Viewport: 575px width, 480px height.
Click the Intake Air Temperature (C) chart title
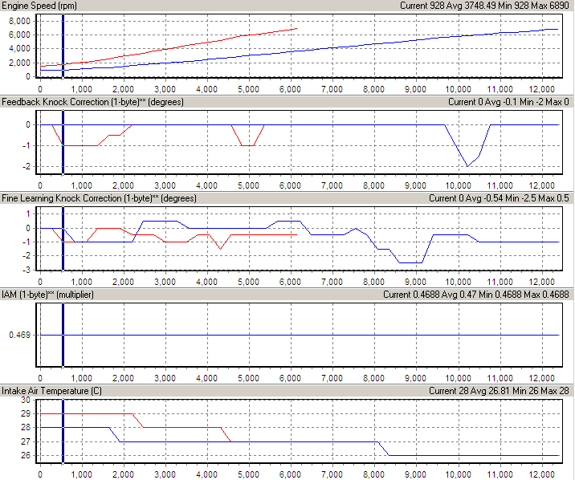point(51,391)
